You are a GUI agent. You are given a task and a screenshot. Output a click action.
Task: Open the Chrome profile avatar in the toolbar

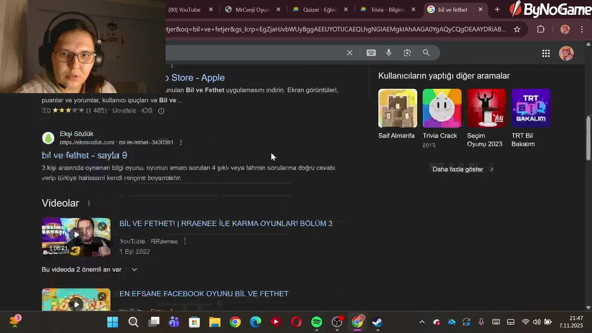point(565,29)
